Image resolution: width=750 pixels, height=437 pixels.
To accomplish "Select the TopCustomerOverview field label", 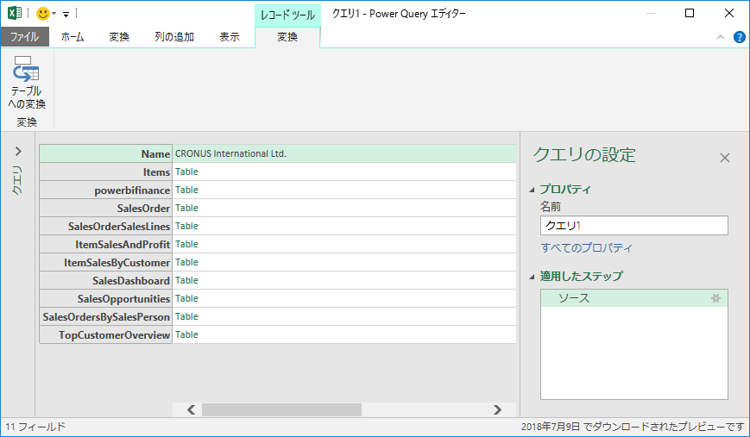I will pyautogui.click(x=105, y=335).
